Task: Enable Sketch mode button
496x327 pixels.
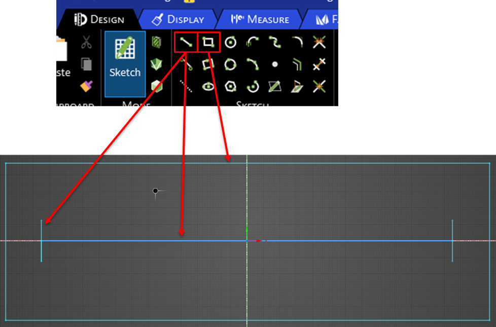Action: [x=125, y=63]
